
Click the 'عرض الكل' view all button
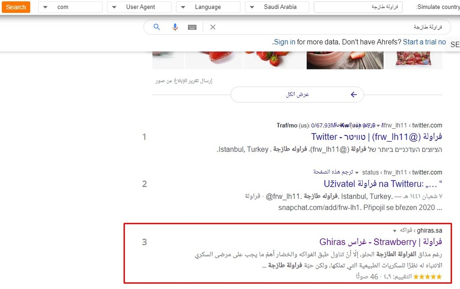[297, 94]
